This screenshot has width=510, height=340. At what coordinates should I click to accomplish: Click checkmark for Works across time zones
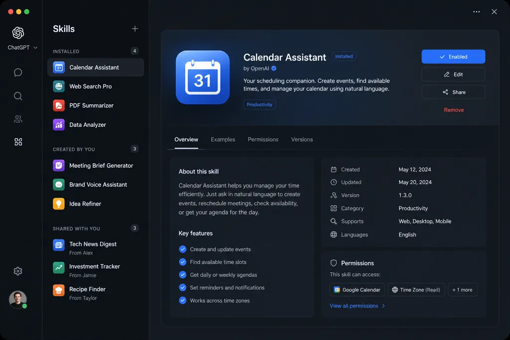182,300
